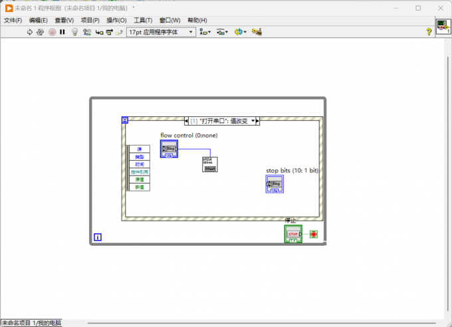The width and height of the screenshot is (452, 327).
Task: Open the 项目(P) menu
Action: point(90,21)
